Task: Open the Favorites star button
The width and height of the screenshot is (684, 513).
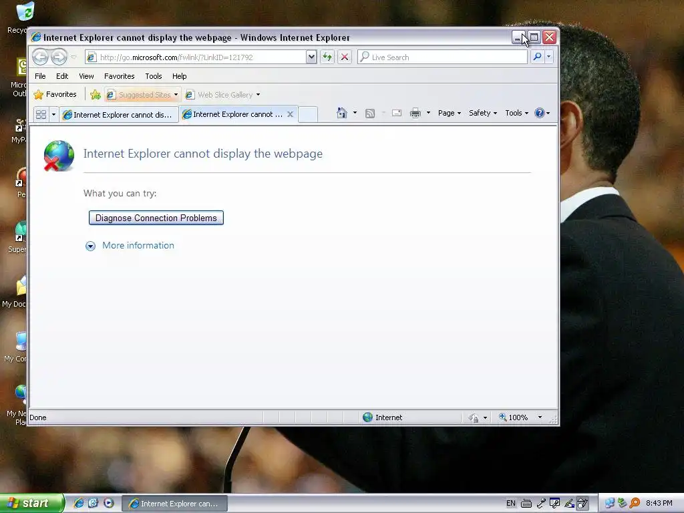Action: [x=55, y=94]
